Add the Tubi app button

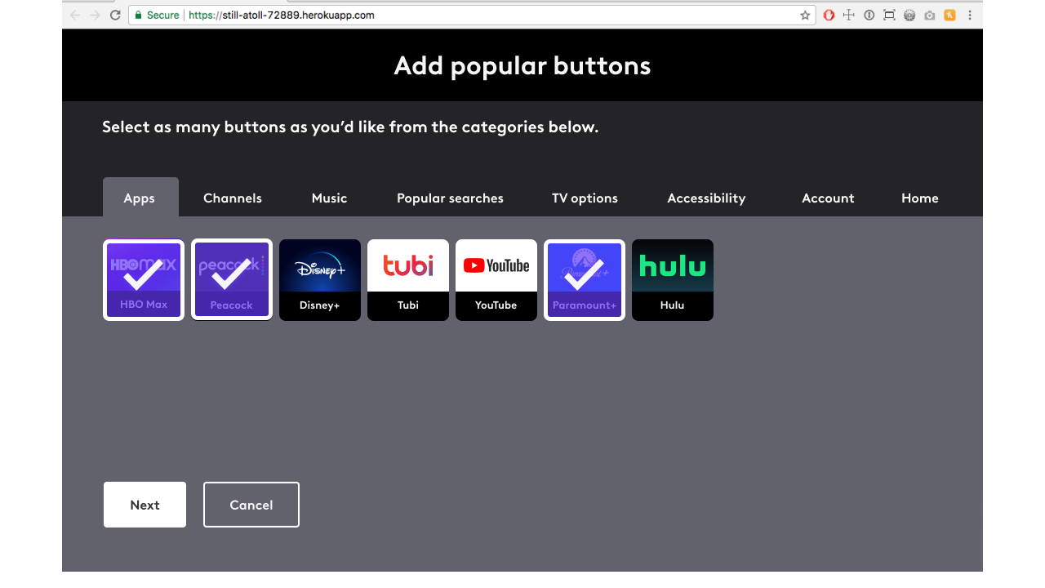408,280
